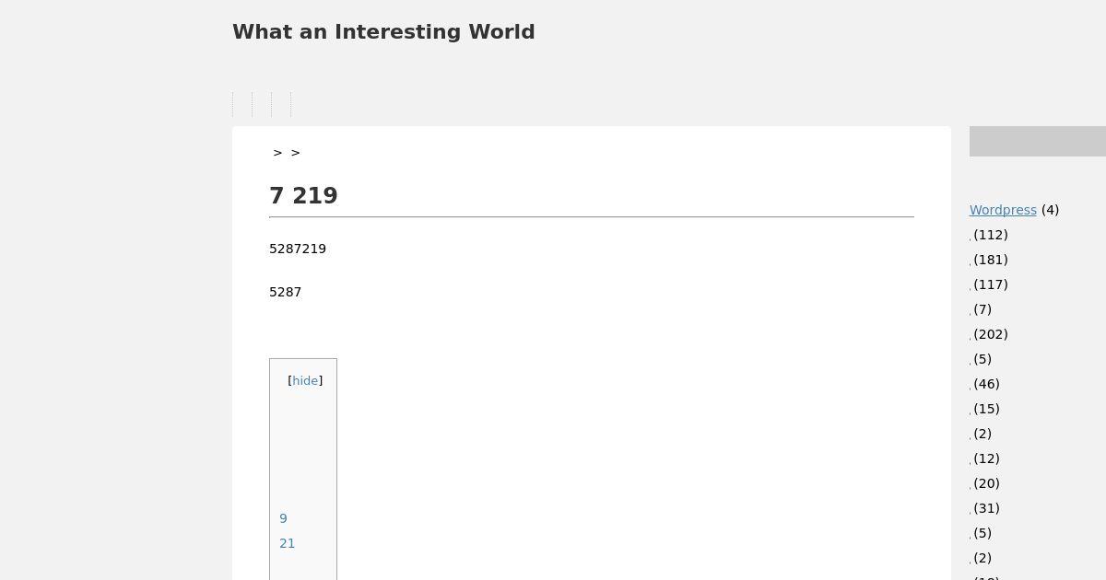The width and height of the screenshot is (1106, 580).
Task: Open the Wordpress category link
Action: click(x=1003, y=210)
